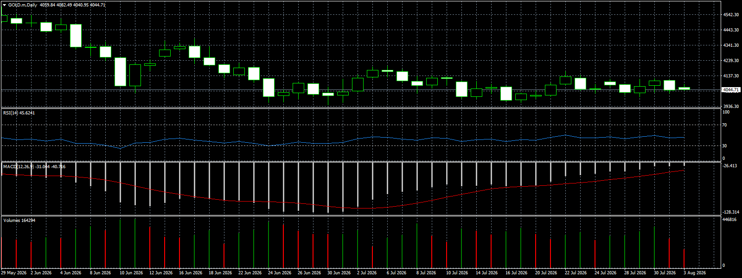This screenshot has height=278, width=742.
Task: Select the GOLD.m,Daily chart title text
Action: 23,5
